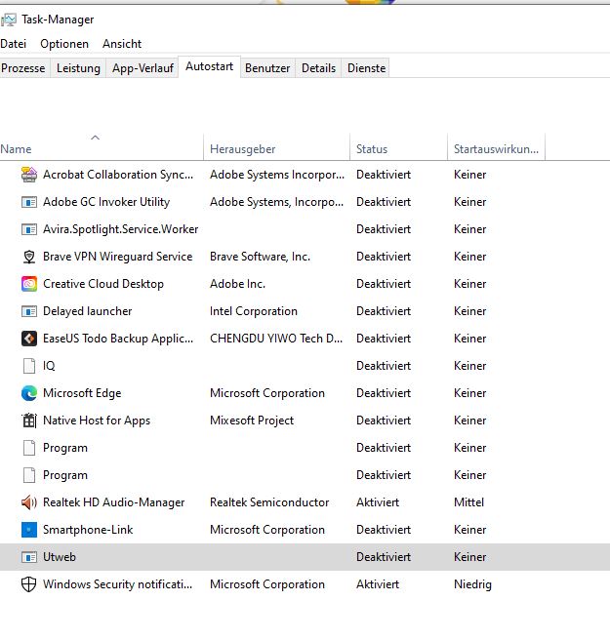Viewport: 610px width, 641px height.
Task: Sort by the Herausgeber column header
Action: tap(276, 149)
